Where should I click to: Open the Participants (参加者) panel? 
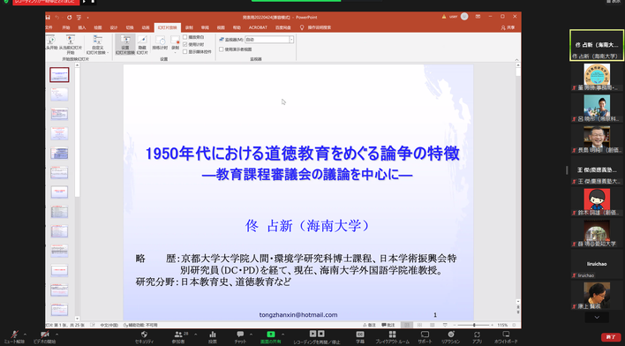click(x=178, y=337)
